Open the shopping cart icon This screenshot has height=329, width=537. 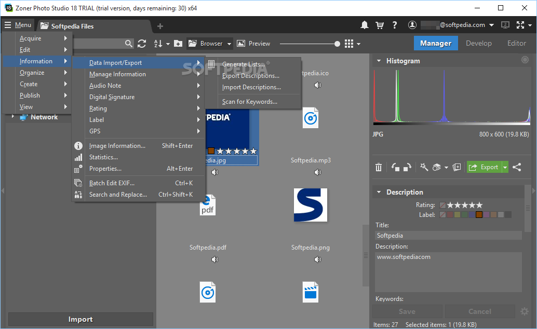[x=380, y=25]
